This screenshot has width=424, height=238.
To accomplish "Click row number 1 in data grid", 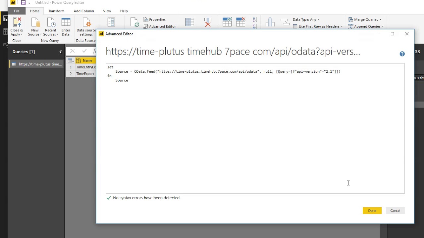I will coord(71,67).
